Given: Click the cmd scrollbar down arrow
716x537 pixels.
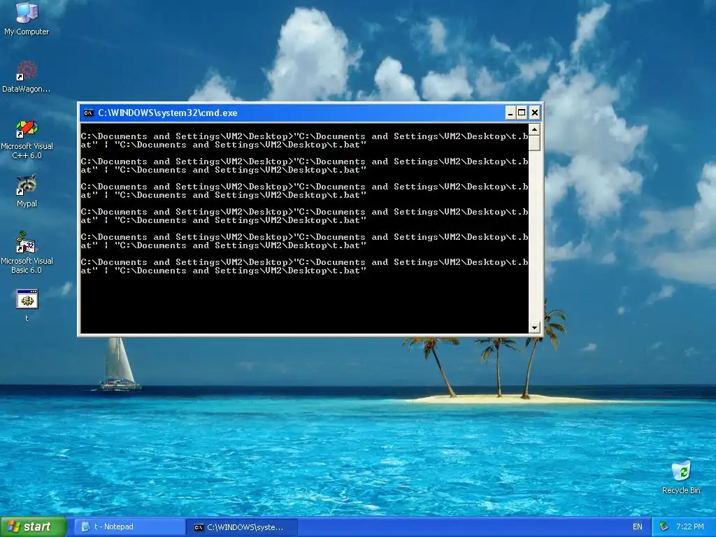Looking at the screenshot, I should click(534, 327).
